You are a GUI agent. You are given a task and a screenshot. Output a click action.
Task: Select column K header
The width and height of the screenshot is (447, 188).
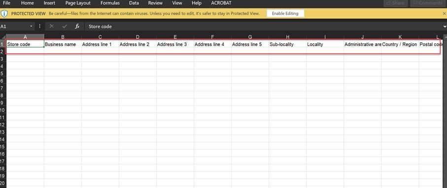pyautogui.click(x=400, y=37)
